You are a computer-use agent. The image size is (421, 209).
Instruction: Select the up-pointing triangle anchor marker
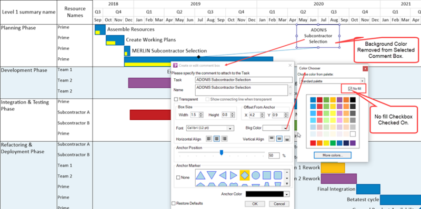(x=201, y=175)
